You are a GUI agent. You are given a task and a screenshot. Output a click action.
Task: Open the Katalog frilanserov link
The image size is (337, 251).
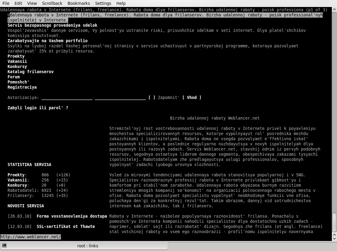tap(31, 72)
